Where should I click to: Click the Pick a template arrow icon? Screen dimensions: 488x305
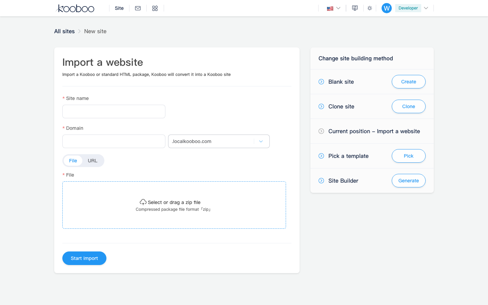(x=321, y=156)
